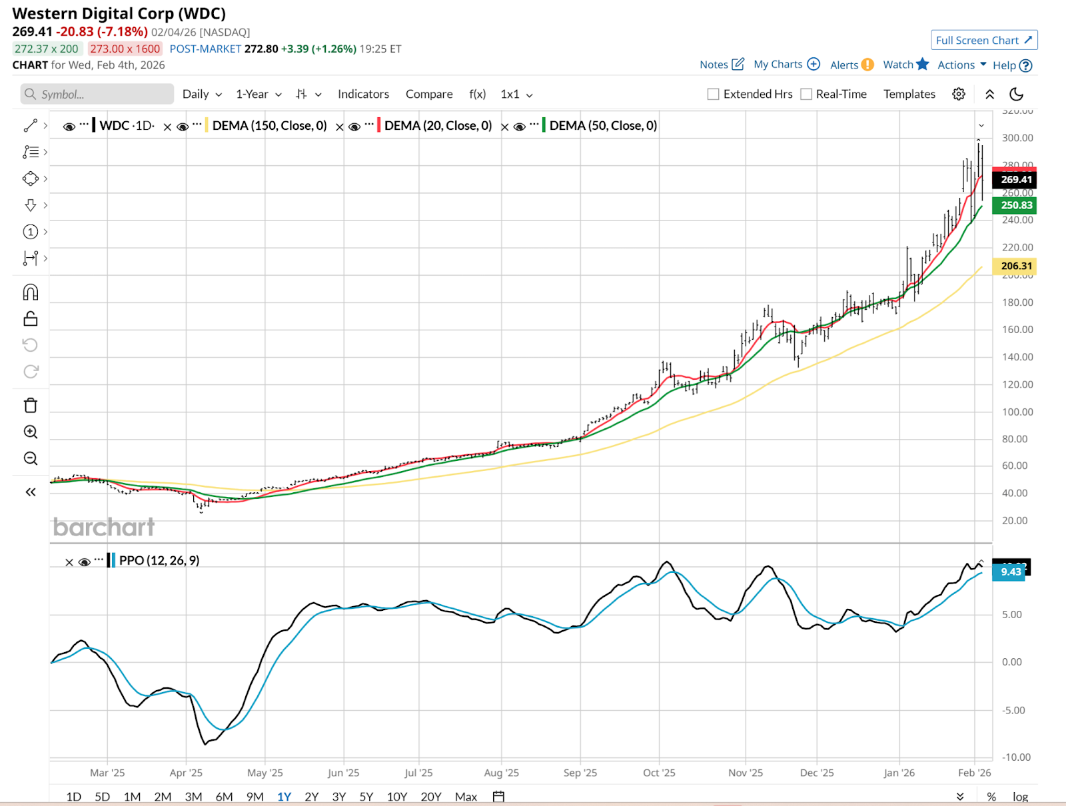Switch to dark mode moon icon
Viewport: 1066px width, 806px height.
[x=1017, y=94]
